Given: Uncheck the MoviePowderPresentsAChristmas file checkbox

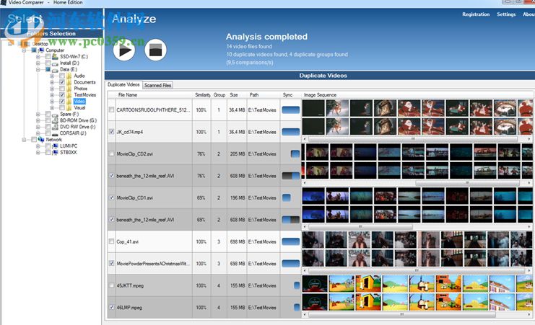Looking at the screenshot, I should (112, 263).
